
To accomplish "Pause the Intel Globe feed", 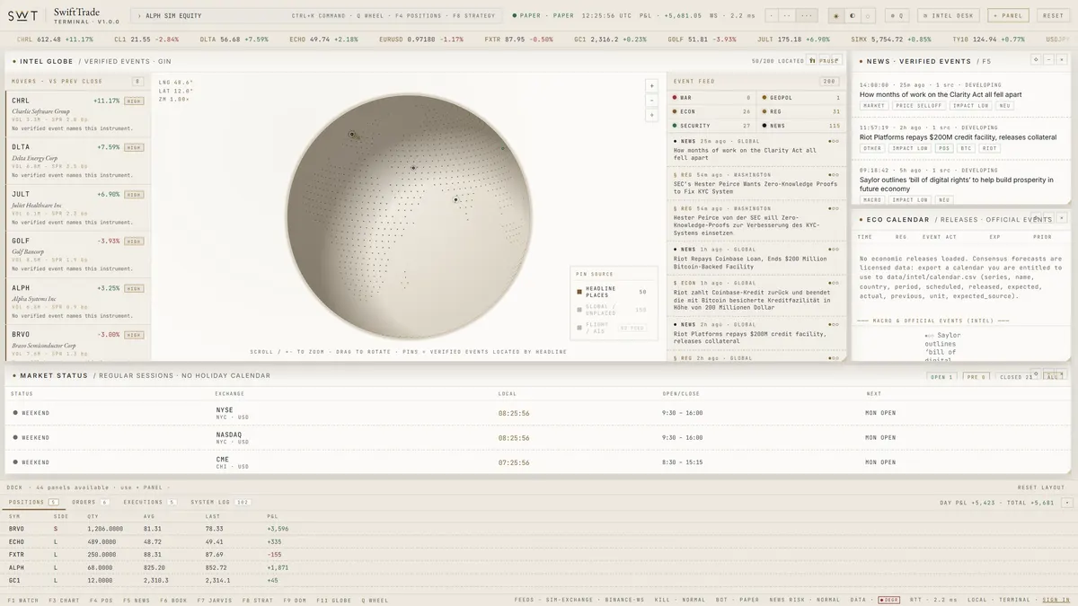I will [830, 61].
